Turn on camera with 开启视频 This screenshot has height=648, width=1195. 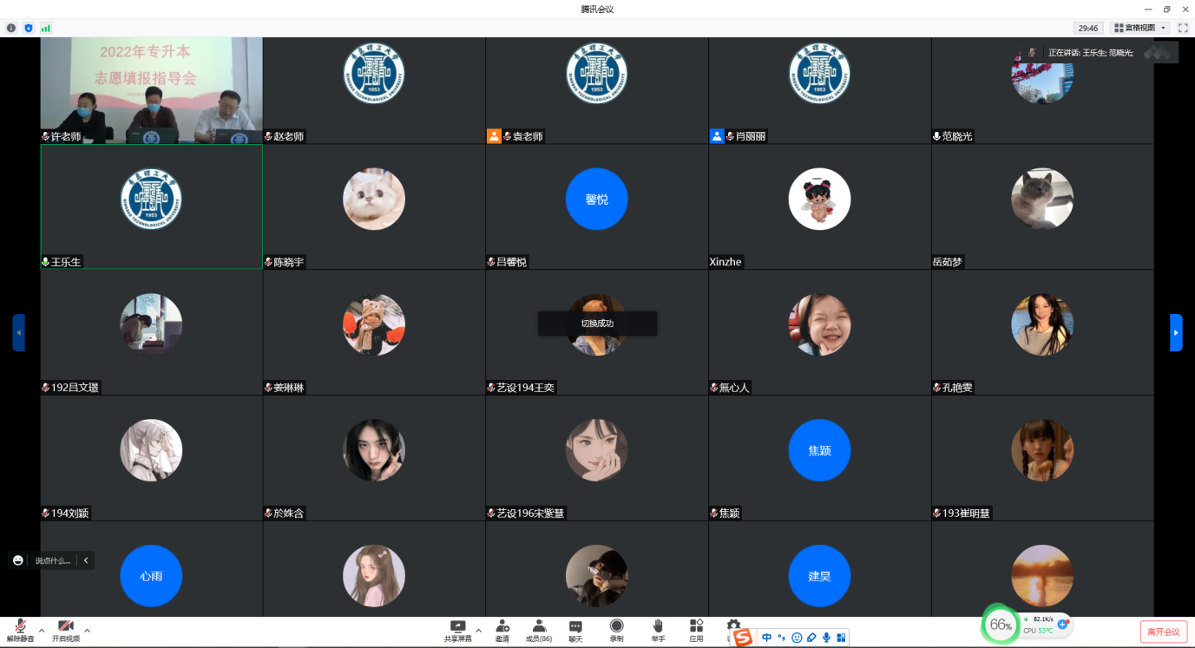pyautogui.click(x=65, y=627)
